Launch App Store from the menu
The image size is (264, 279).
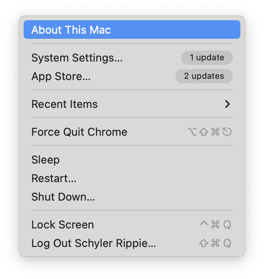point(61,76)
